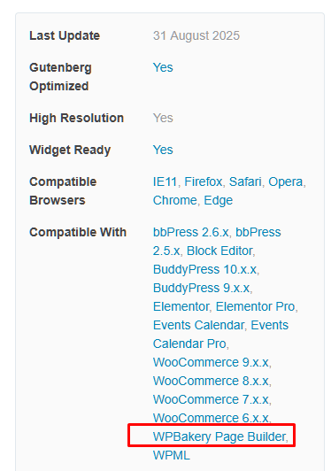Click the Edge browser link
The image size is (331, 471).
(219, 200)
